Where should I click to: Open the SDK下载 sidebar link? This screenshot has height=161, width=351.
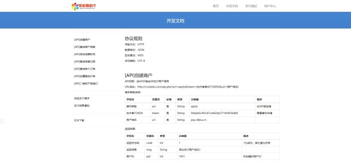tap(79, 120)
